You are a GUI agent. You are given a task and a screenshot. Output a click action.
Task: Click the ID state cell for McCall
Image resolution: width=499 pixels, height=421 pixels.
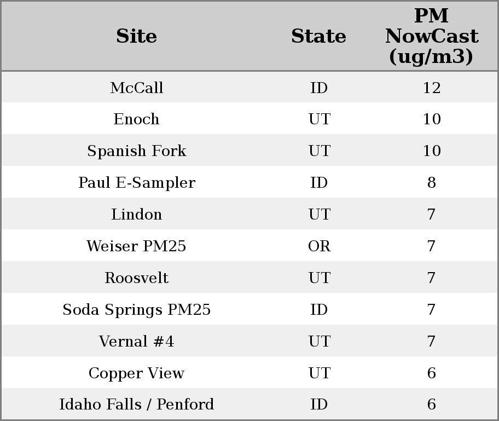pos(319,88)
